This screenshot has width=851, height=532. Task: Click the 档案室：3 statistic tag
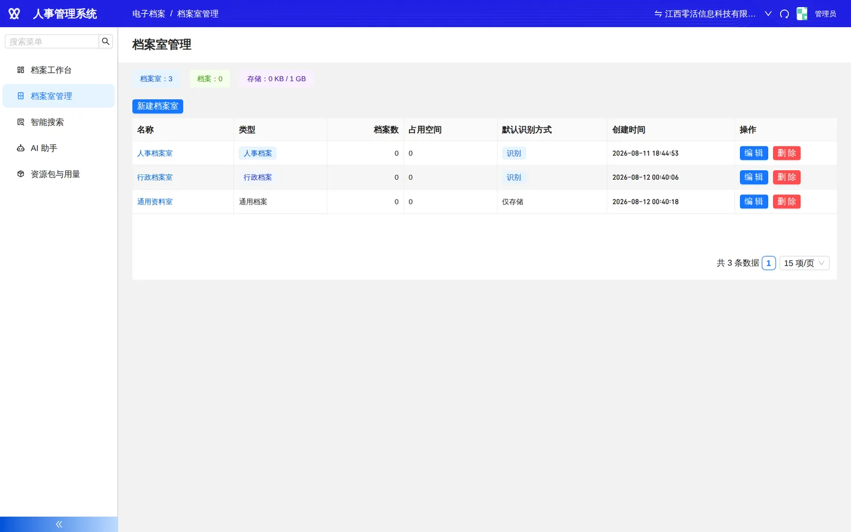tap(156, 79)
